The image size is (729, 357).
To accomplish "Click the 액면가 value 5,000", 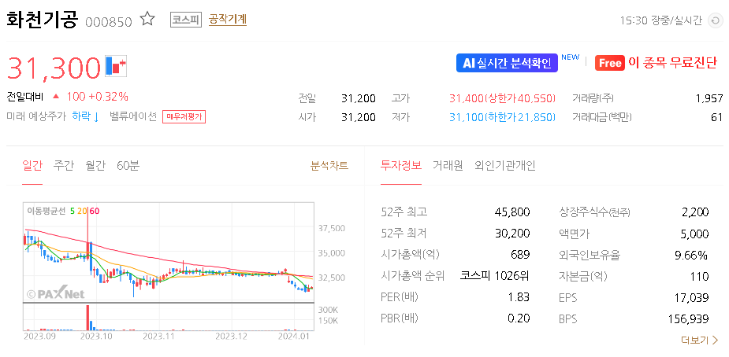I will tap(694, 234).
